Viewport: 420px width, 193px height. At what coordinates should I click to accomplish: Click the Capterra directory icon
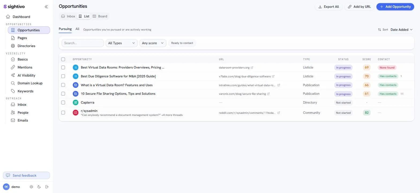point(76,102)
